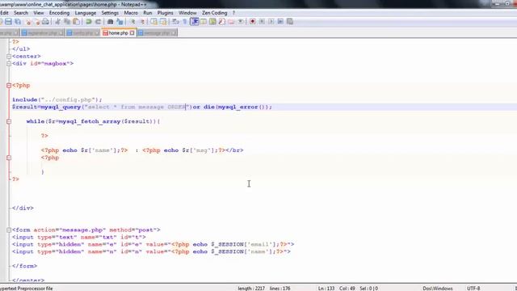This screenshot has height=291, width=517.
Task: Click the include("../config.php") code line
Action: 57,99
